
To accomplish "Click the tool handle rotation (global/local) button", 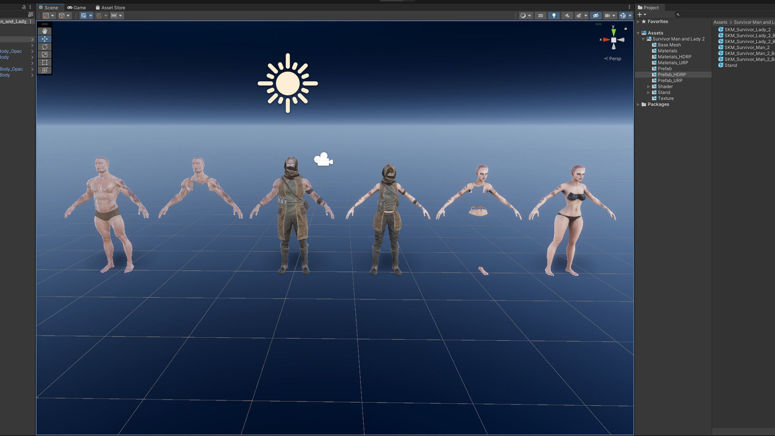I will 62,16.
